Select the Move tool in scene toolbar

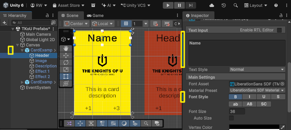(x=66, y=56)
